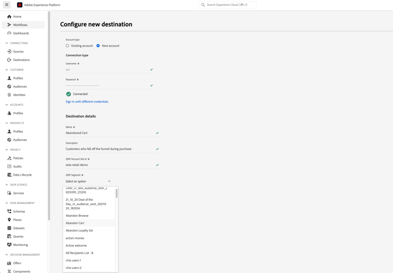Viewport: 393px width, 273px height.
Task: Click the Data Lifecycle icon
Action: click(9, 175)
